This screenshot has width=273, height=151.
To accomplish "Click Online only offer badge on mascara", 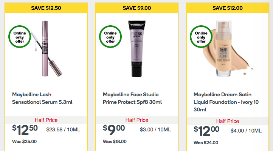I will [20, 38].
